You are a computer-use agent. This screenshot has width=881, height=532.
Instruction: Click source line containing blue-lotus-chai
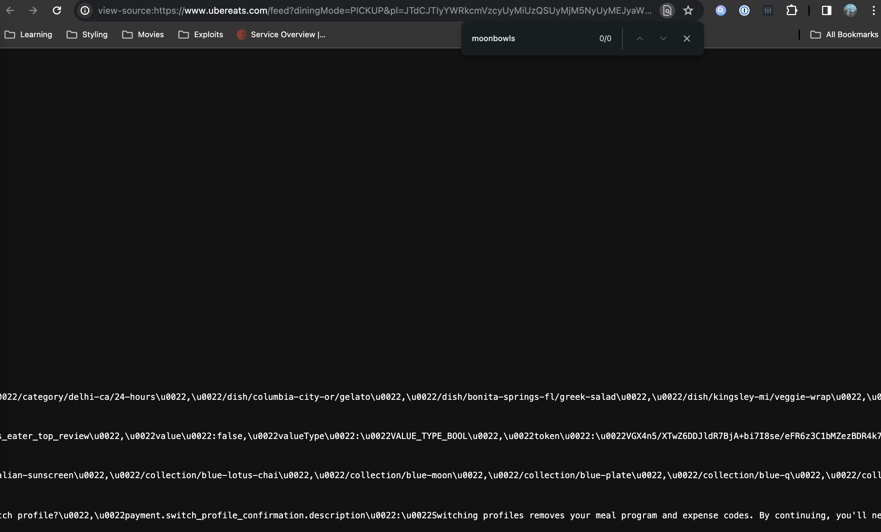(440, 475)
